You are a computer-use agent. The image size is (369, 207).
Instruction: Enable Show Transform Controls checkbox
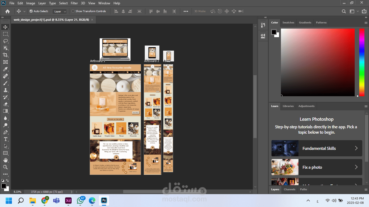[x=73, y=11]
